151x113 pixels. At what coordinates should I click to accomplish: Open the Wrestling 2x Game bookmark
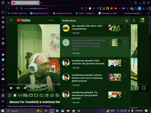[x=108, y=13]
